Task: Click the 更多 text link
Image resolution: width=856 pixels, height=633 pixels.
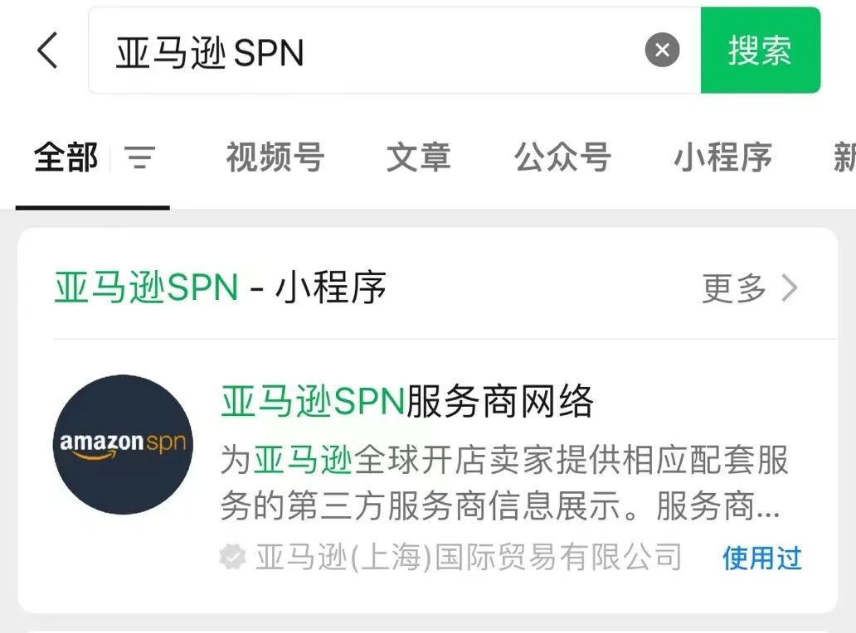Action: tap(734, 288)
